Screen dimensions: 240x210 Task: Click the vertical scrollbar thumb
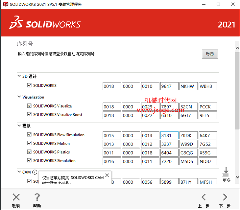coord(237,91)
